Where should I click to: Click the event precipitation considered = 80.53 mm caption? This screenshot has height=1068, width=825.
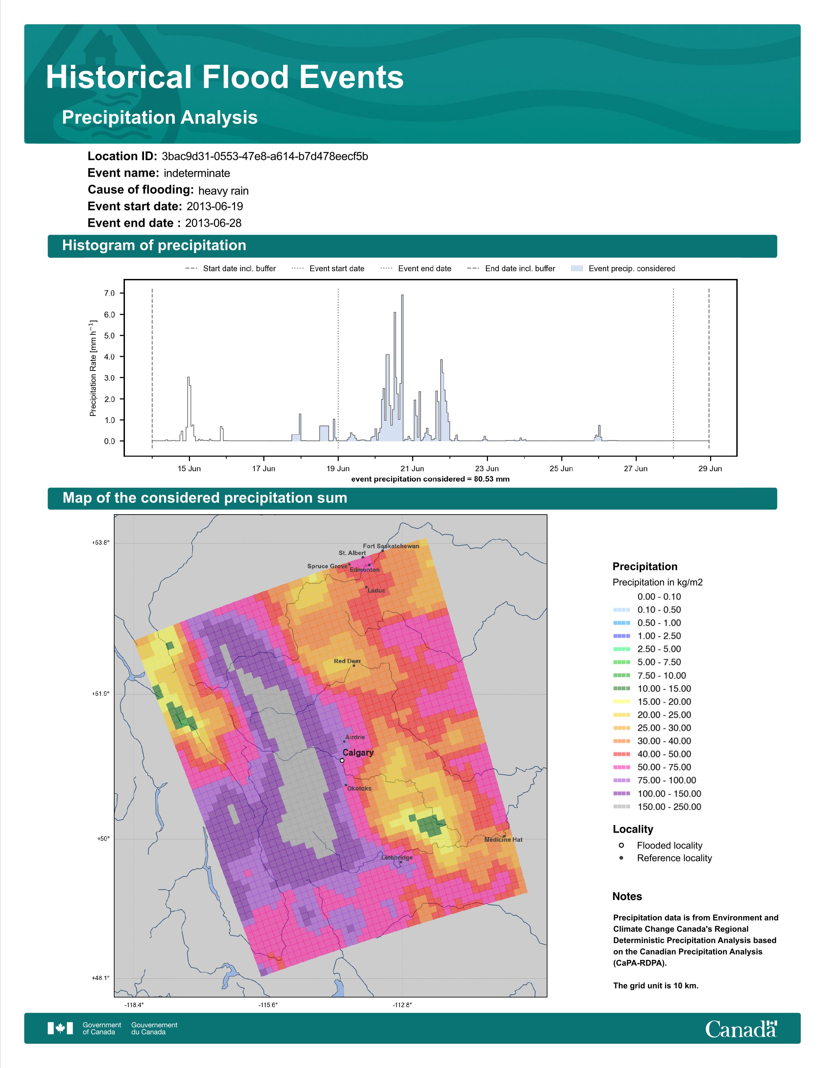pyautogui.click(x=431, y=479)
